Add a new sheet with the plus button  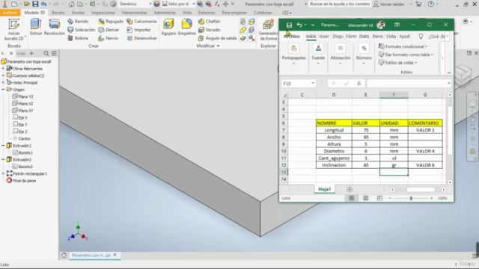pos(350,189)
